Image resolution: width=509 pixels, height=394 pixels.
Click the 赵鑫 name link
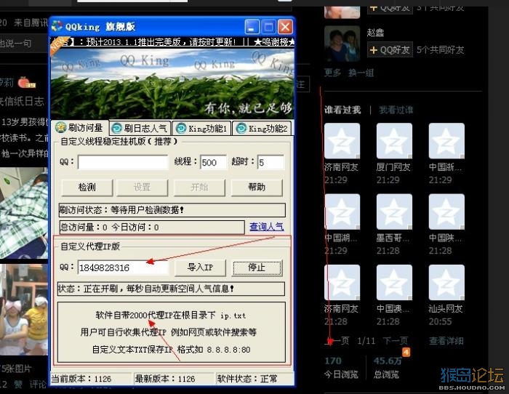point(376,32)
